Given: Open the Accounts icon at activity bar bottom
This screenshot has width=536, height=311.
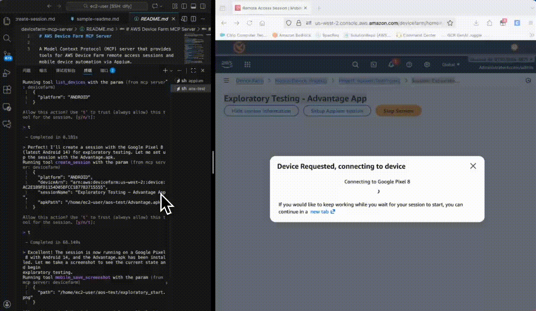Looking at the screenshot, I should coord(6,304).
